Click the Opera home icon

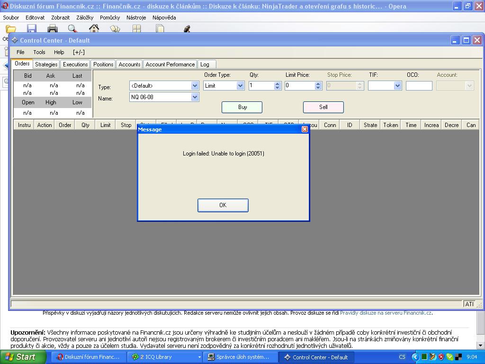94,29
